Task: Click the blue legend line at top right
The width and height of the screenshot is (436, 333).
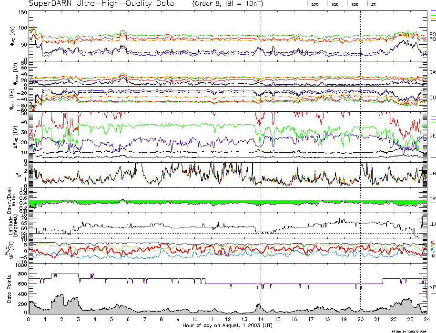Action: (433, 11)
